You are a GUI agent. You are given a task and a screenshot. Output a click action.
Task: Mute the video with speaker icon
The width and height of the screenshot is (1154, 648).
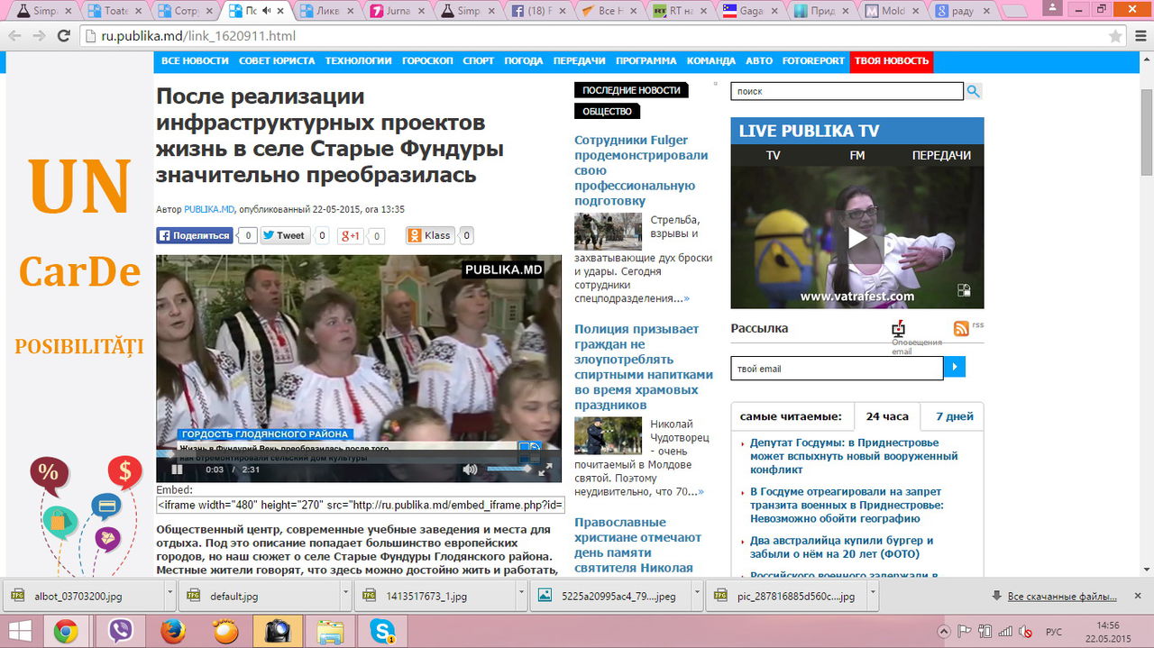470,470
